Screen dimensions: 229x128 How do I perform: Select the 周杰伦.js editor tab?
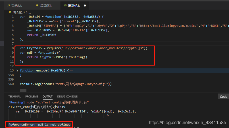74,6
